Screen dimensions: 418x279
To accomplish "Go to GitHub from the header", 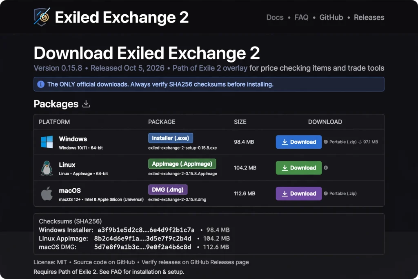I will [x=331, y=17].
